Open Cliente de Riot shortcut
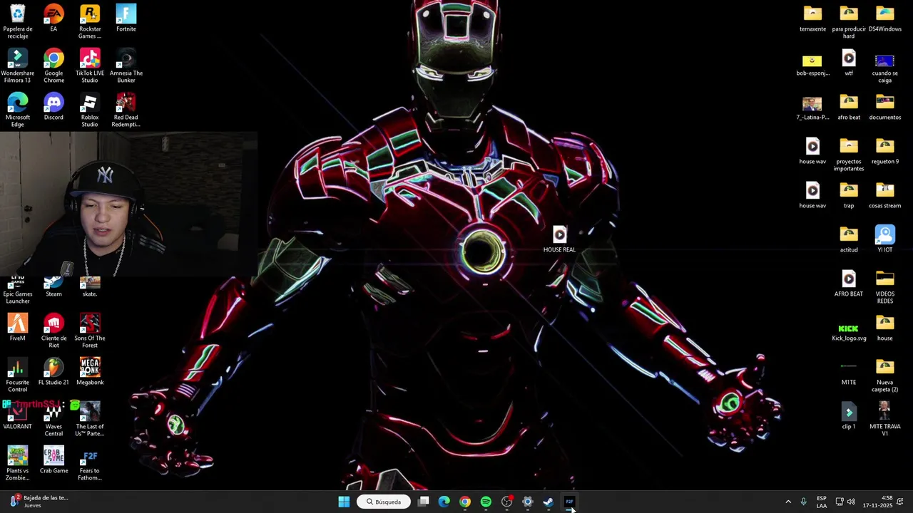 tap(53, 331)
